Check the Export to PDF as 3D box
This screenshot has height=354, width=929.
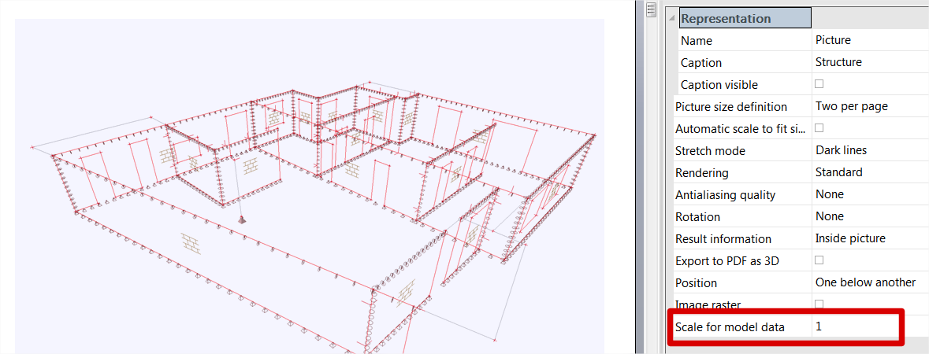click(x=819, y=260)
